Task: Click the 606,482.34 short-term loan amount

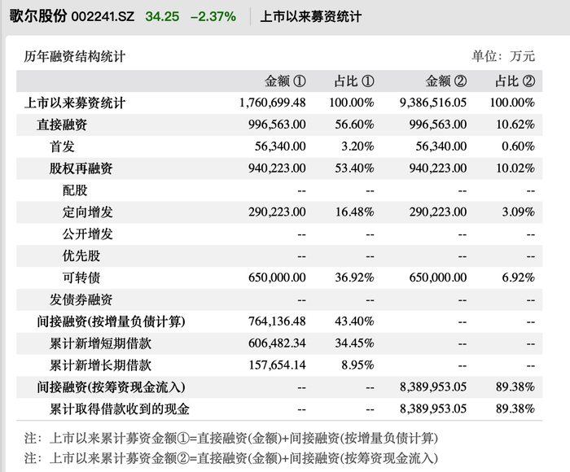Action: (x=277, y=343)
